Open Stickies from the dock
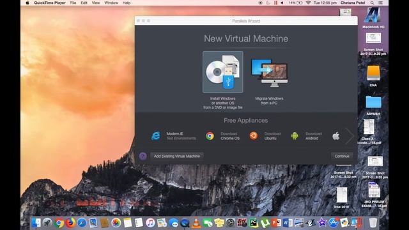 coord(219,223)
